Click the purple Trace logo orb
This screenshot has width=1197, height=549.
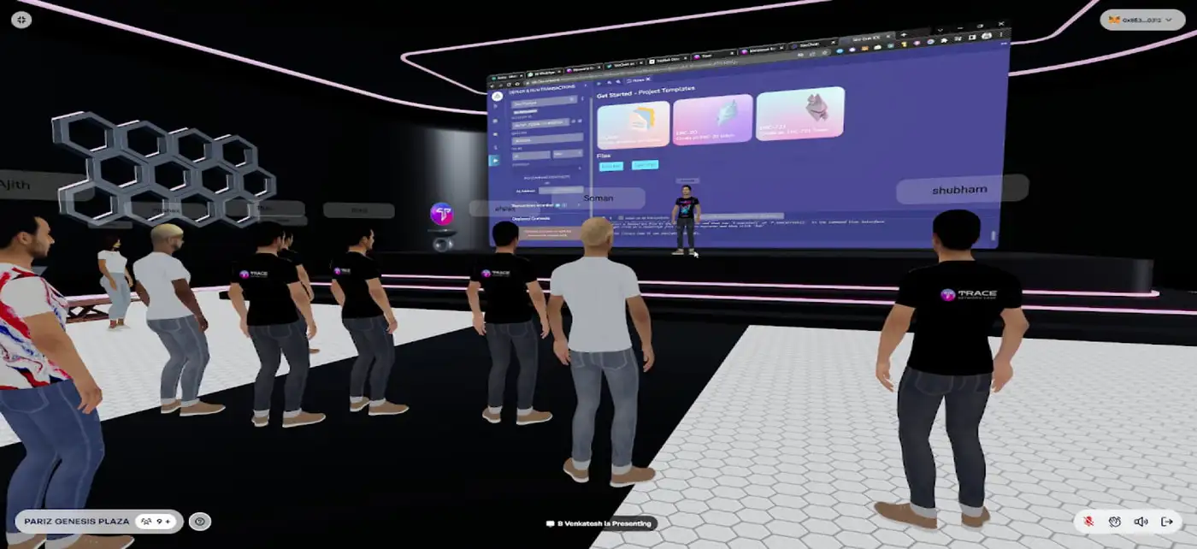(x=441, y=214)
